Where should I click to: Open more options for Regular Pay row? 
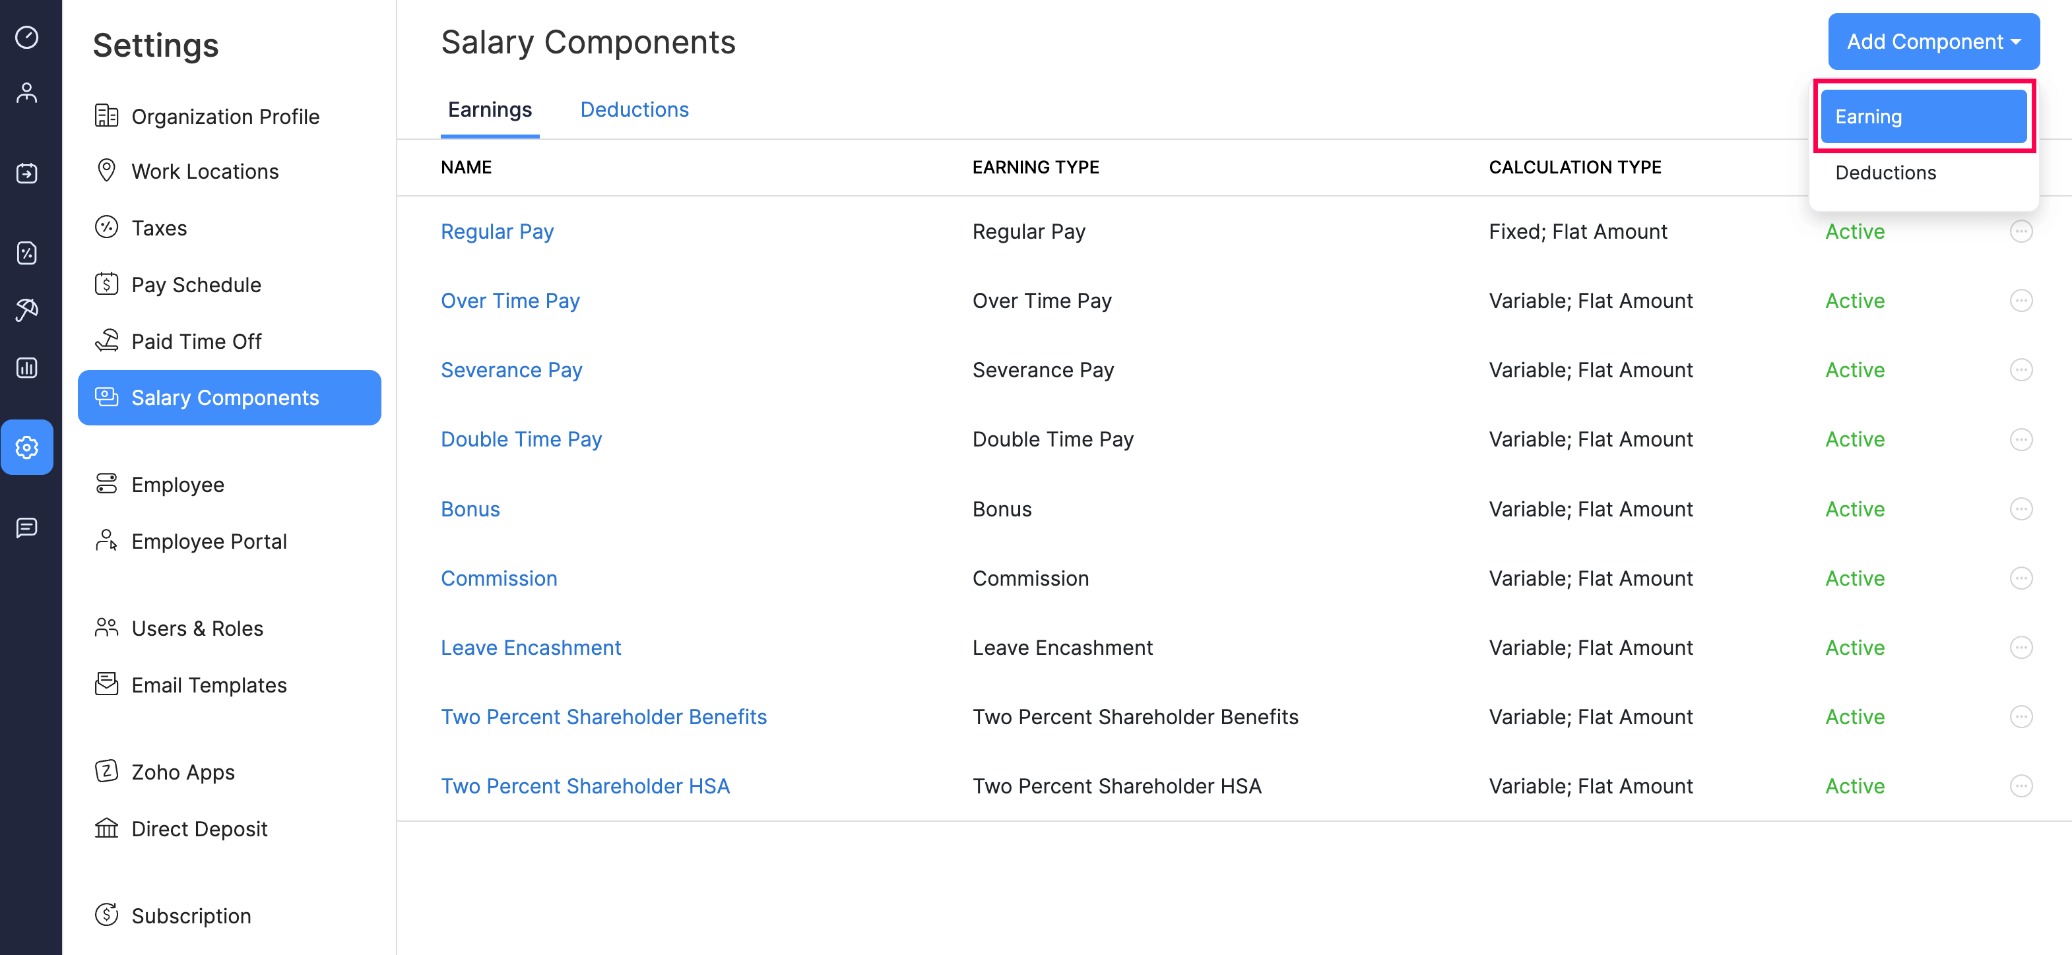click(x=2021, y=231)
